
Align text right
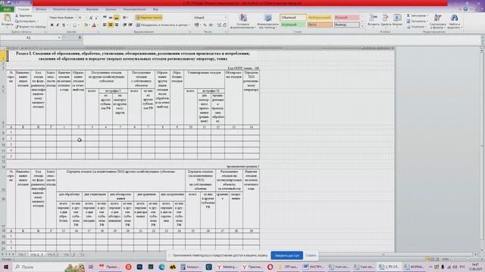click(x=116, y=25)
